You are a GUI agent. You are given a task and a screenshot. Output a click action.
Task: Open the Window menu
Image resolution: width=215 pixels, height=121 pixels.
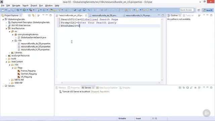(49, 5)
